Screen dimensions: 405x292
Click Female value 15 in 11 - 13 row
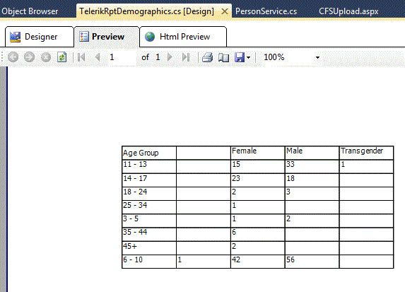pyautogui.click(x=257, y=166)
